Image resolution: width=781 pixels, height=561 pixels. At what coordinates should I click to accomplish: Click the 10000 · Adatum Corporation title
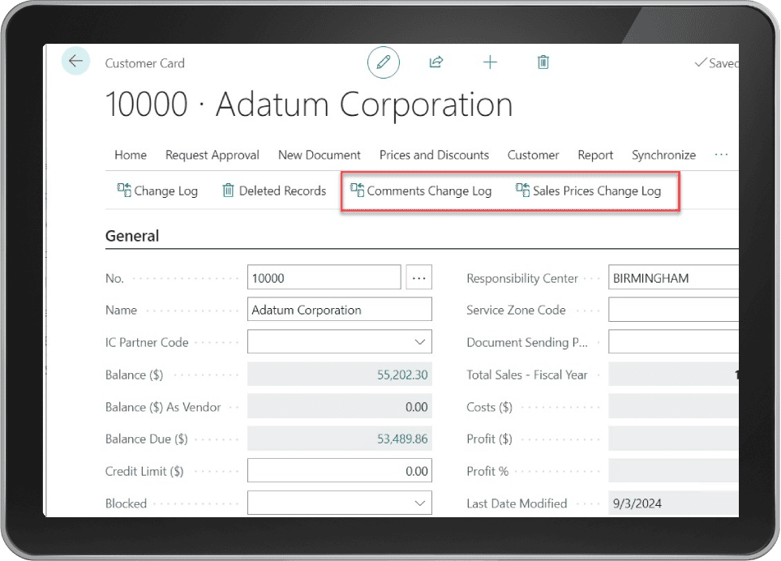tap(309, 105)
